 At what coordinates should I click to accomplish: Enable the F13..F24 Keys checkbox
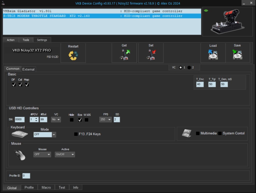(x=76, y=134)
